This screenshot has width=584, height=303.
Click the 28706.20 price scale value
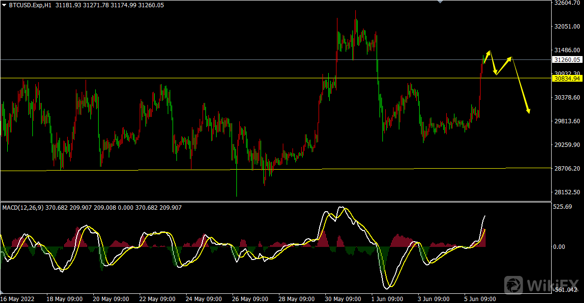[x=567, y=168]
